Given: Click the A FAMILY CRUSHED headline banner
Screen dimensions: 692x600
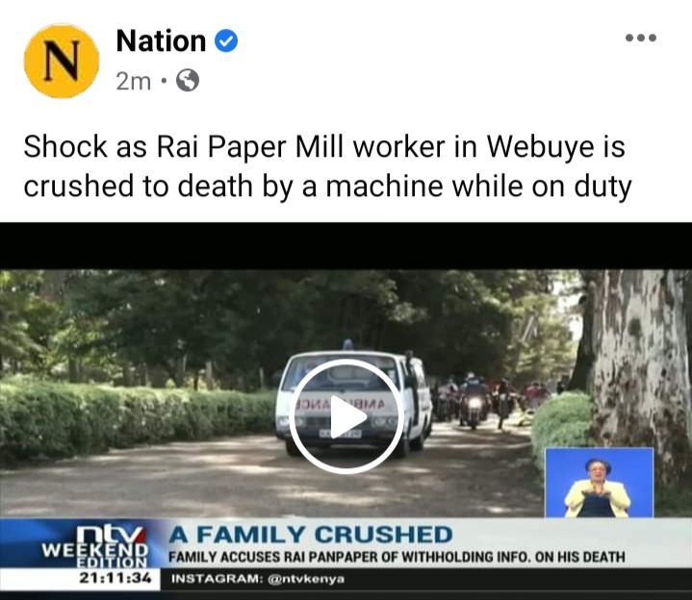Looking at the screenshot, I should (x=311, y=535).
